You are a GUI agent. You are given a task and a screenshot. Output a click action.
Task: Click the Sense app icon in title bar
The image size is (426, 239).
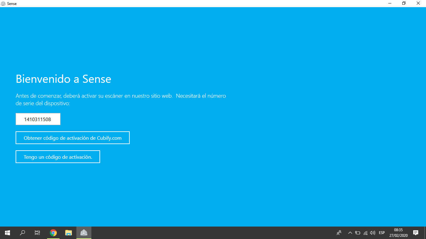[x=3, y=3]
